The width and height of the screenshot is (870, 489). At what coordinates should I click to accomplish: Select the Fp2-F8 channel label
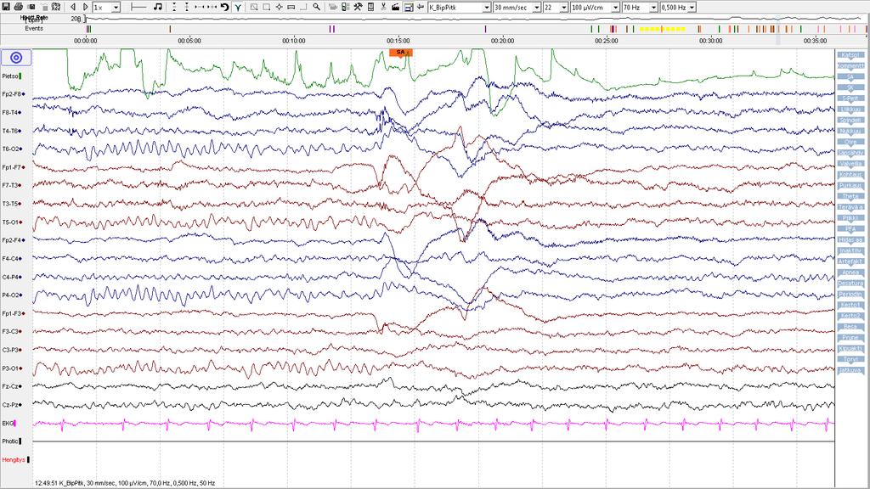point(13,94)
